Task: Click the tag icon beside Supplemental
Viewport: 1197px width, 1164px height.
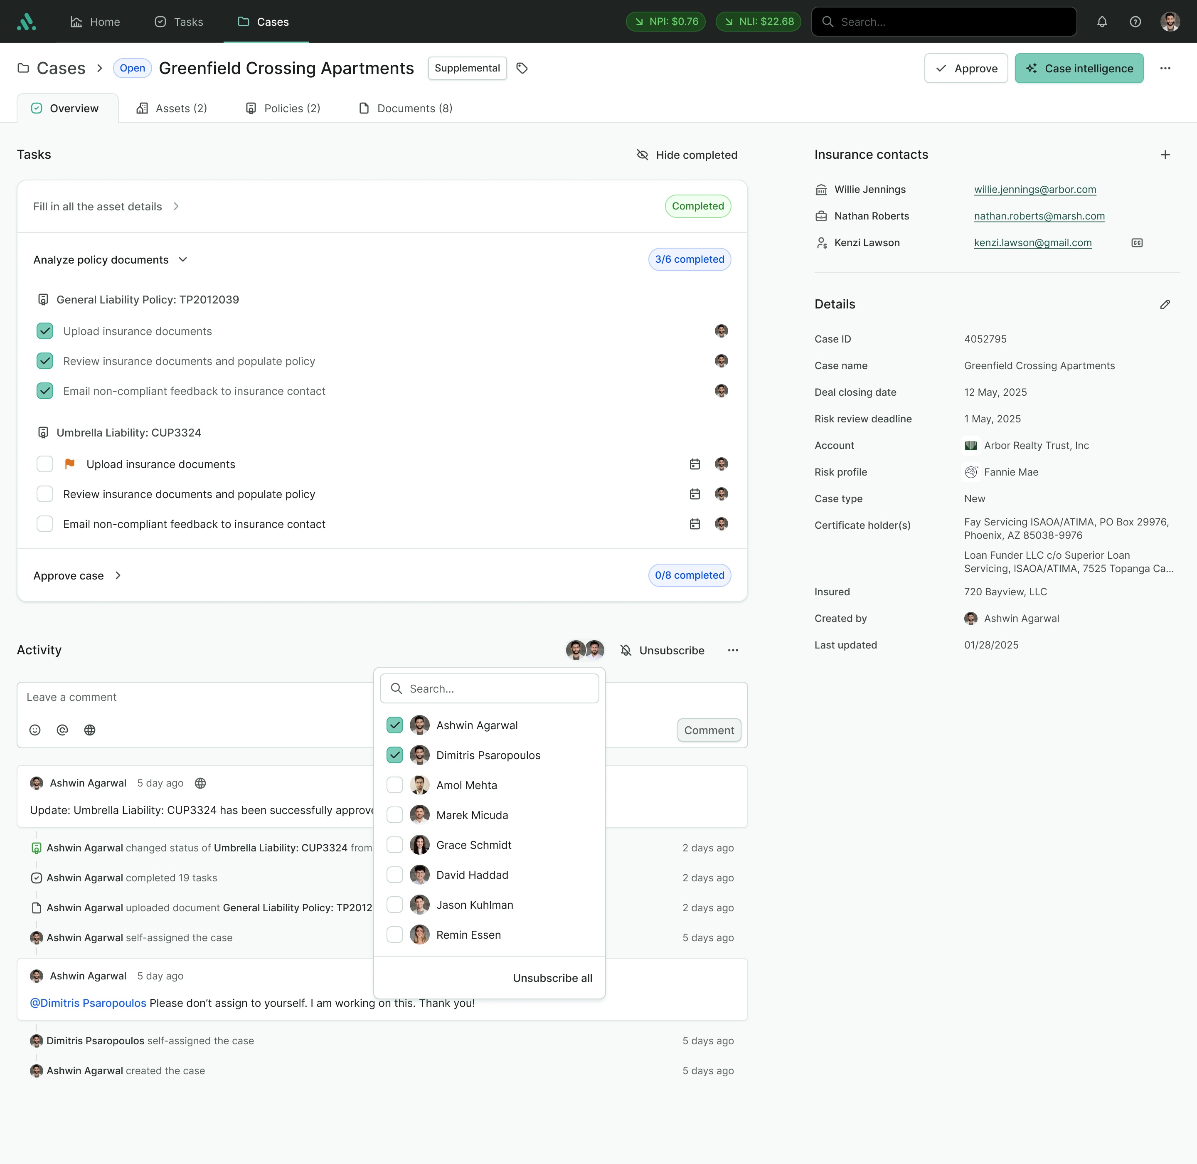Action: point(522,69)
